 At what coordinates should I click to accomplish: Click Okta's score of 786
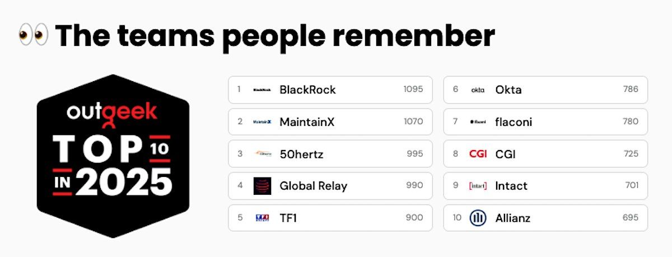[631, 89]
